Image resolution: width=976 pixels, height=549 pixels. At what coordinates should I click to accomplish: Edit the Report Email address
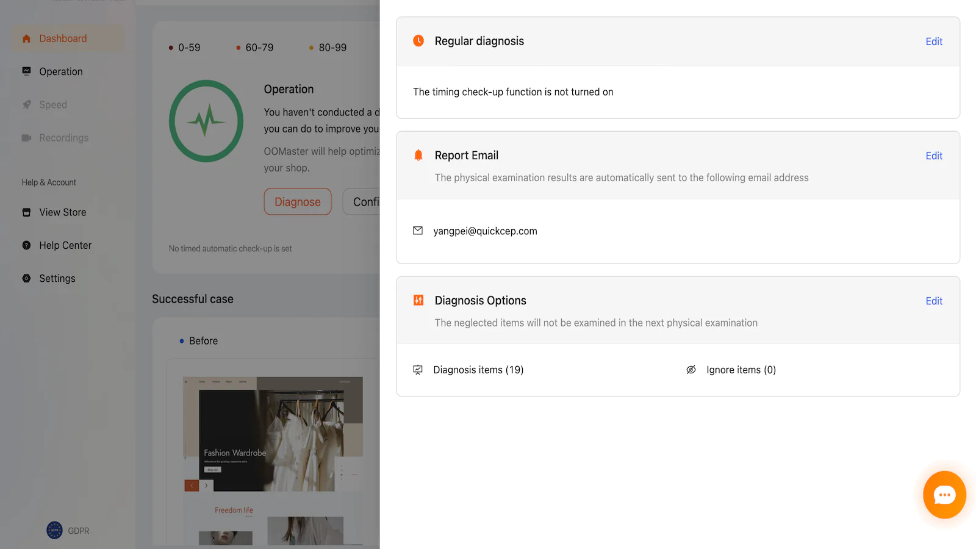pyautogui.click(x=933, y=156)
